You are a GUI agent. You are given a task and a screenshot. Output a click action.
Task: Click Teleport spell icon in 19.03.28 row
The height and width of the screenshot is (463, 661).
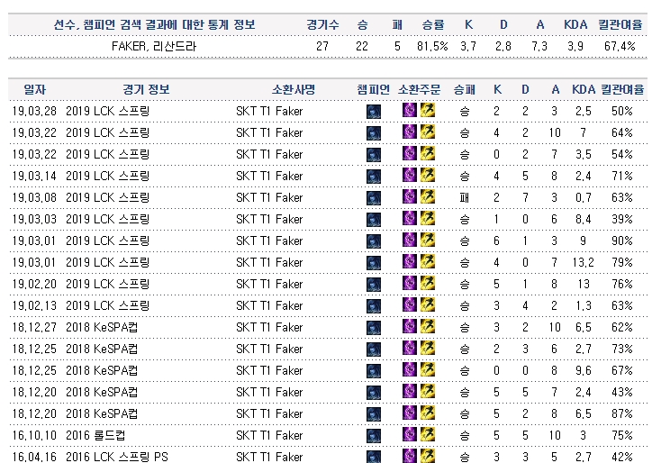tap(410, 110)
